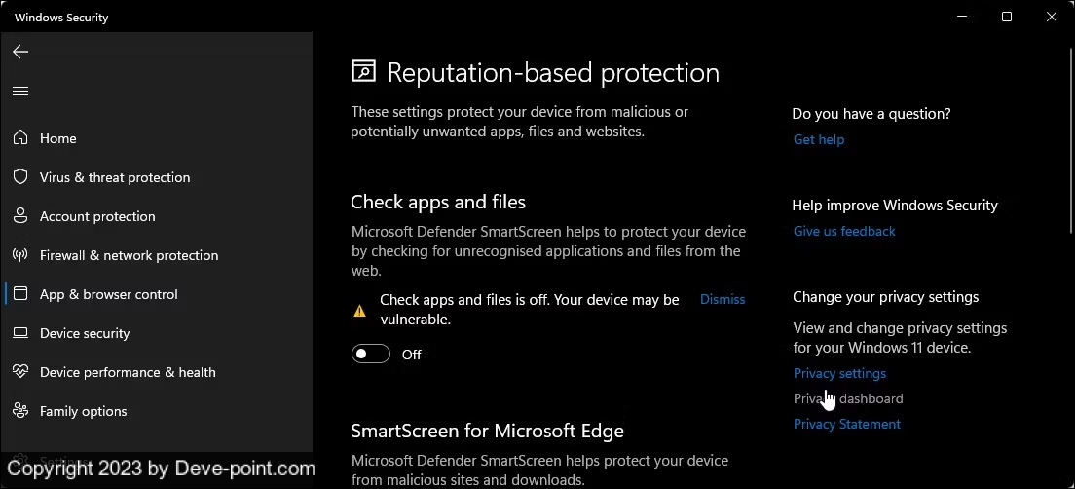Maximize the Windows Security window
Viewport: 1075px width, 489px height.
[x=1006, y=17]
